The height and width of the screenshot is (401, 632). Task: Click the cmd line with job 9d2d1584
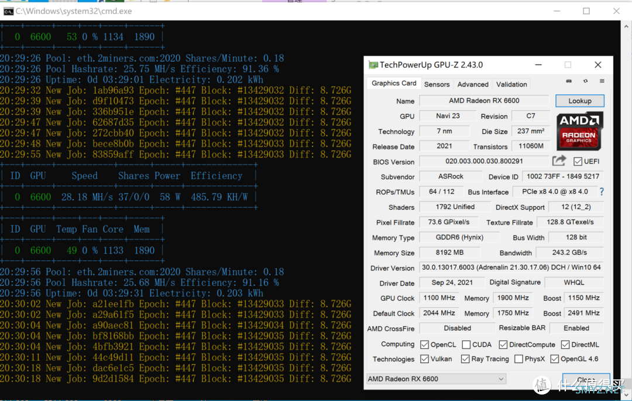[176, 379]
